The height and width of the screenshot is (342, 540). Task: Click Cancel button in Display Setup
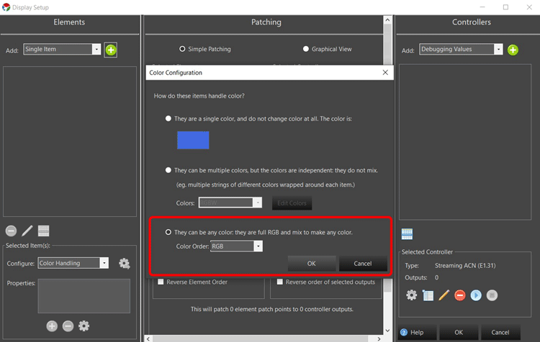tap(500, 333)
